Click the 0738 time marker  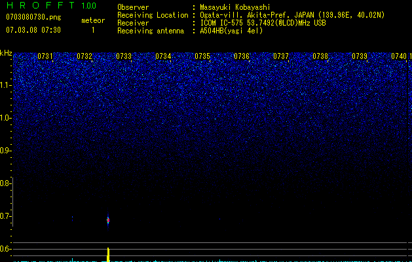tap(320, 56)
